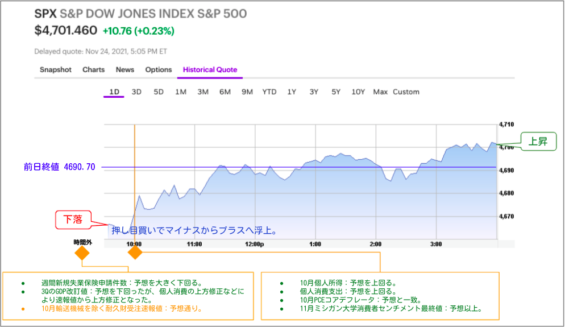Open the News tab

pyautogui.click(x=125, y=69)
